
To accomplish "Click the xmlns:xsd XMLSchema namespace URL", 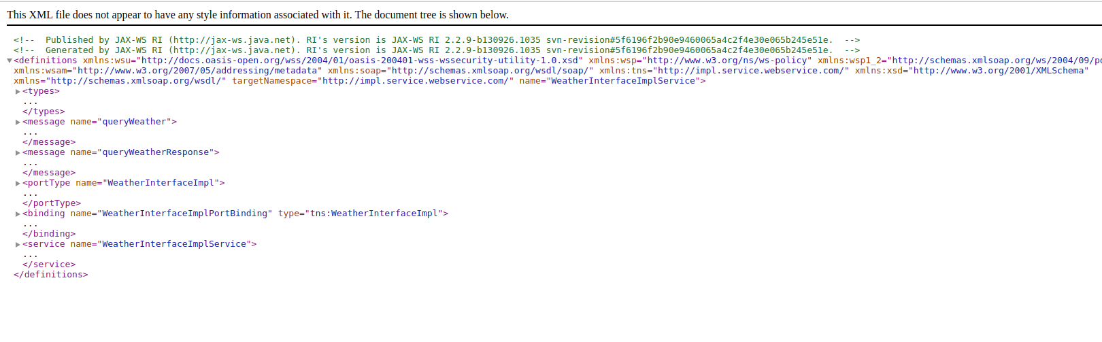I will [999, 71].
